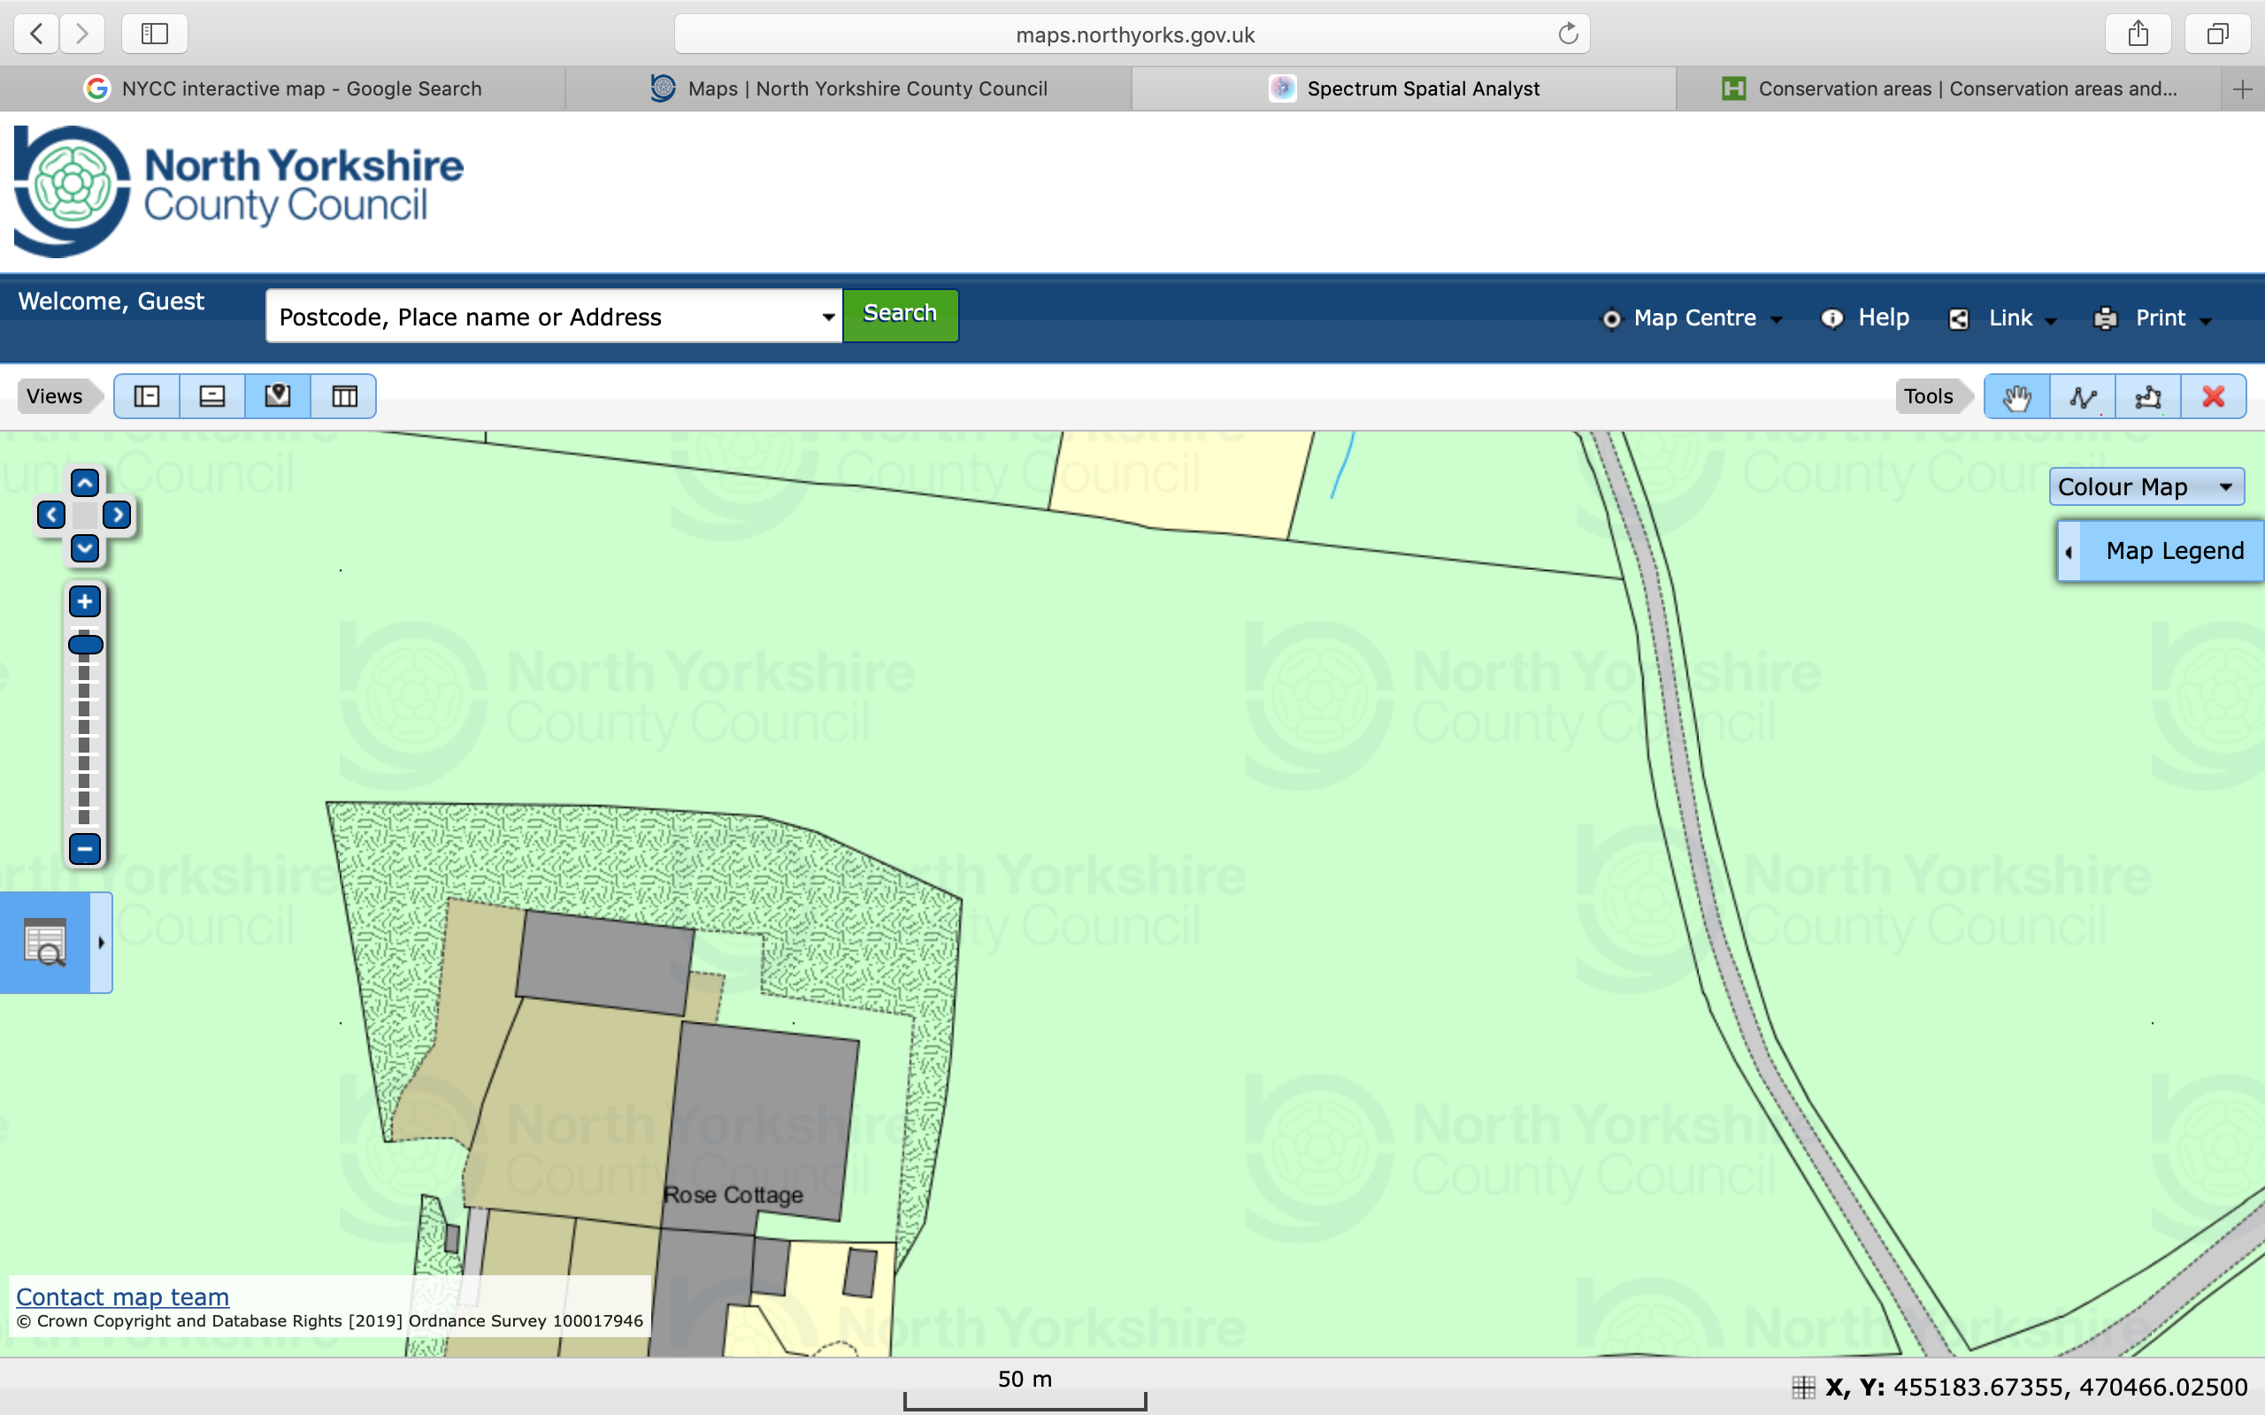This screenshot has height=1415, width=2265.
Task: Switch to left panel view layout
Action: click(147, 397)
